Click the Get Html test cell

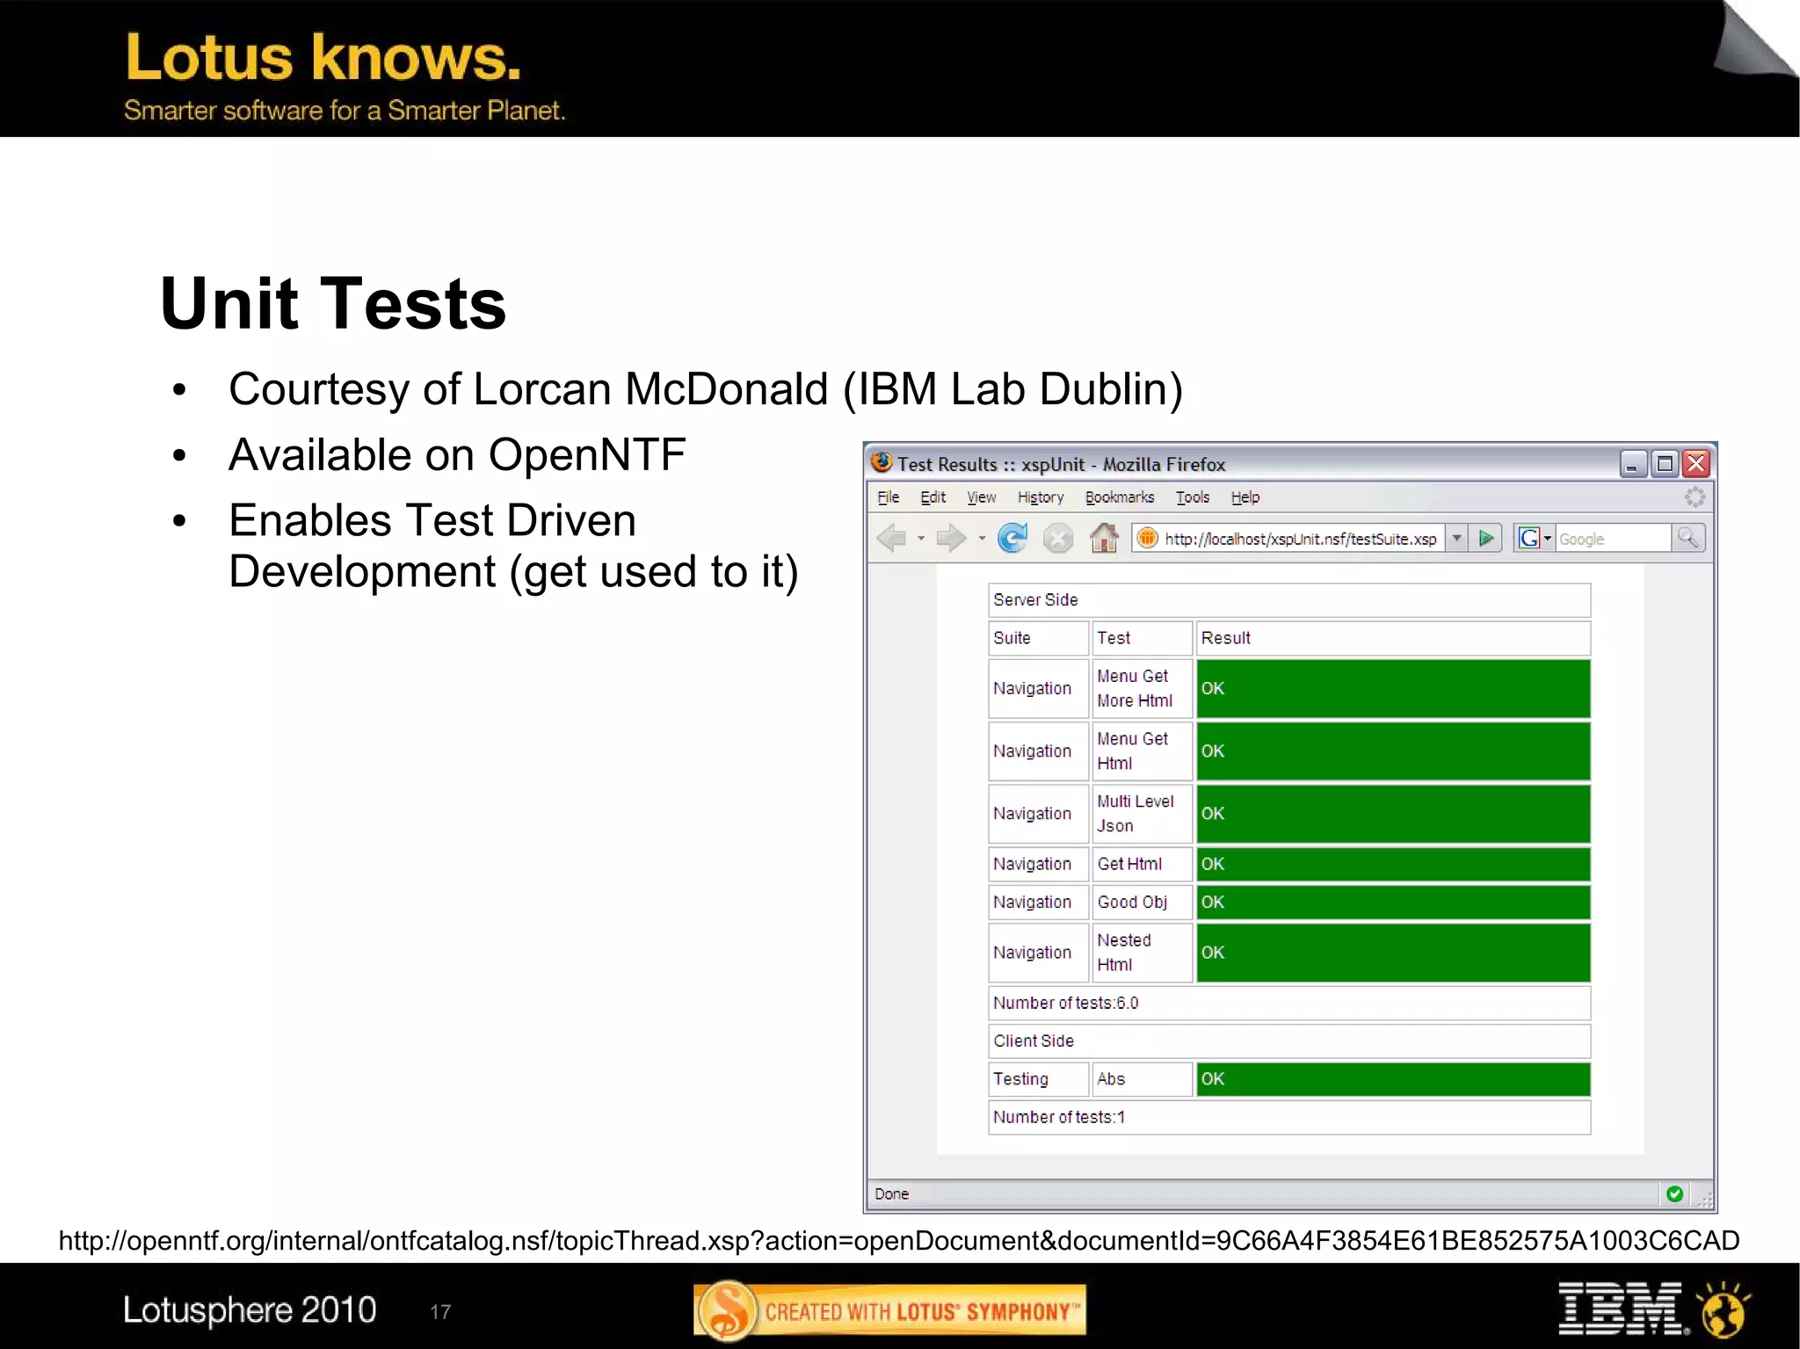point(1142,864)
